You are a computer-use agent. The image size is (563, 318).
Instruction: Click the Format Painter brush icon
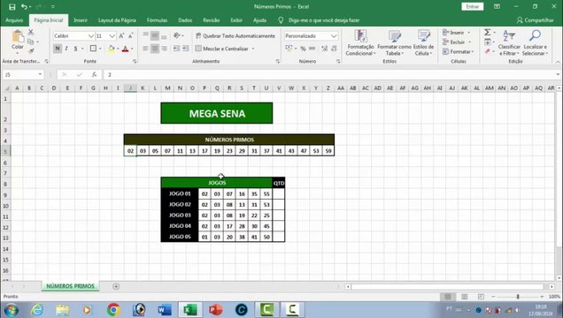(31, 51)
